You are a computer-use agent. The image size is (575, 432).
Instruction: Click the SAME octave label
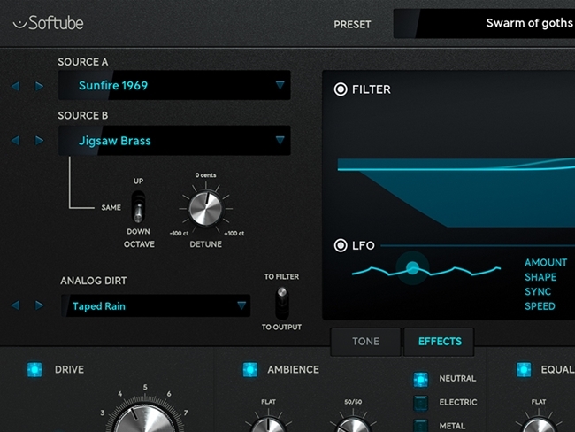(x=111, y=207)
